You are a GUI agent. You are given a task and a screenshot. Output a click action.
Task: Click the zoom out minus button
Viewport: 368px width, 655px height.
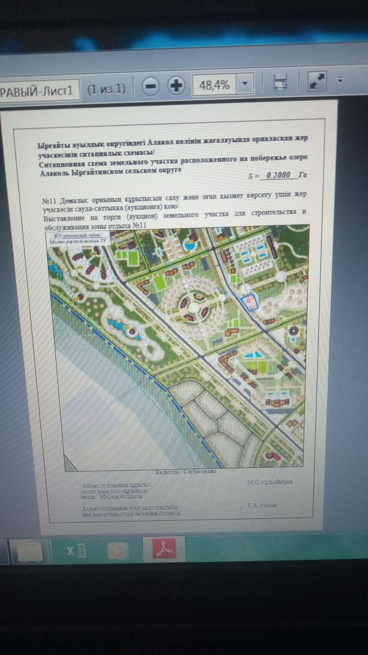150,86
